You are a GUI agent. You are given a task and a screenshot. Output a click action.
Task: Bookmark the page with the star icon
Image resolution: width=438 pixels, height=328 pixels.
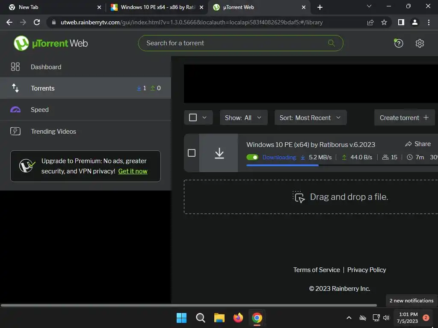pos(384,22)
